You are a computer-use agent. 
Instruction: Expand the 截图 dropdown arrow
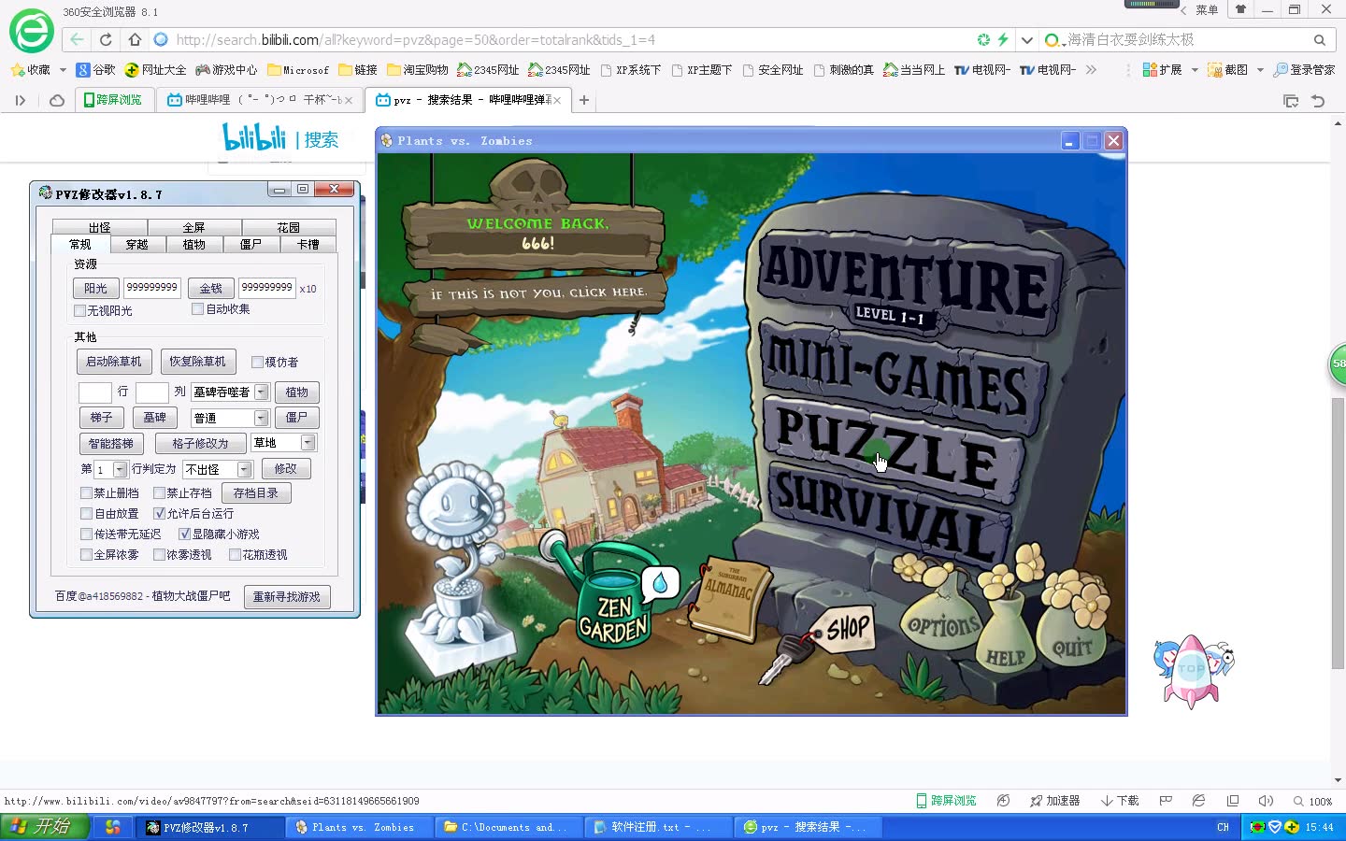click(x=1260, y=70)
